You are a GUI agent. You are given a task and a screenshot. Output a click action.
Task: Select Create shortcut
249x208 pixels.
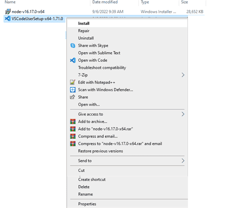127,179
